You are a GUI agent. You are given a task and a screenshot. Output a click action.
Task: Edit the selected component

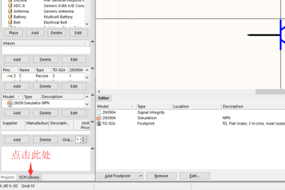(x=78, y=33)
